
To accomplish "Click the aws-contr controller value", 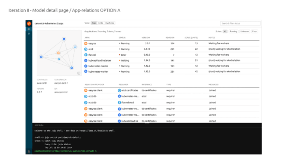I will coord(42,83).
